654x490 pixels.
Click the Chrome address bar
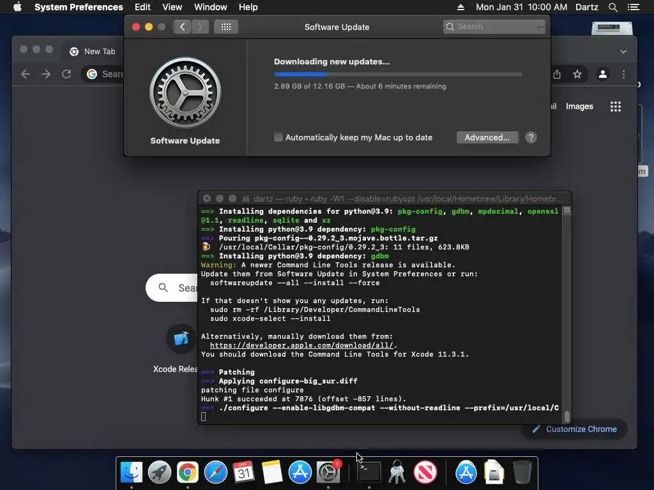(x=103, y=74)
